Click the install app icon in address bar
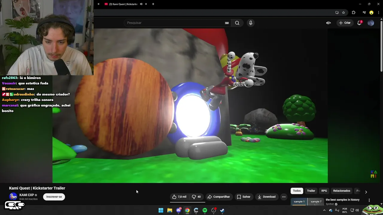 (x=337, y=13)
